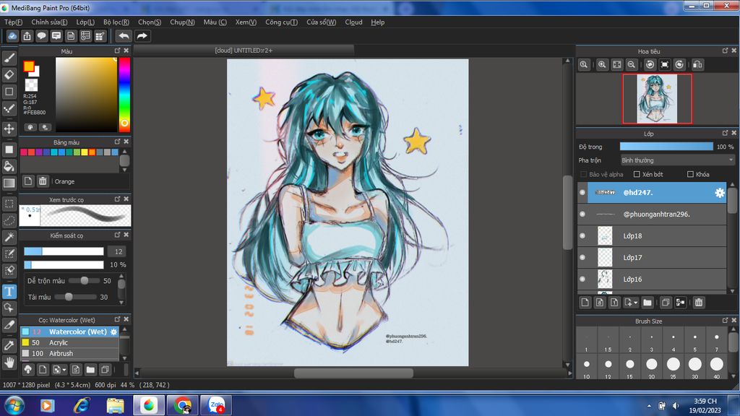740x416 pixels.
Task: Delete layer with the trash icon
Action: [699, 303]
